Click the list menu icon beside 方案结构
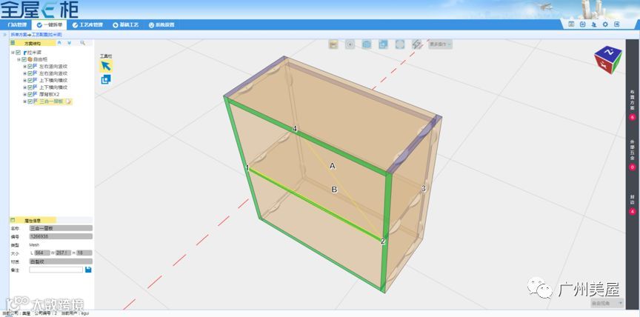 pos(13,43)
